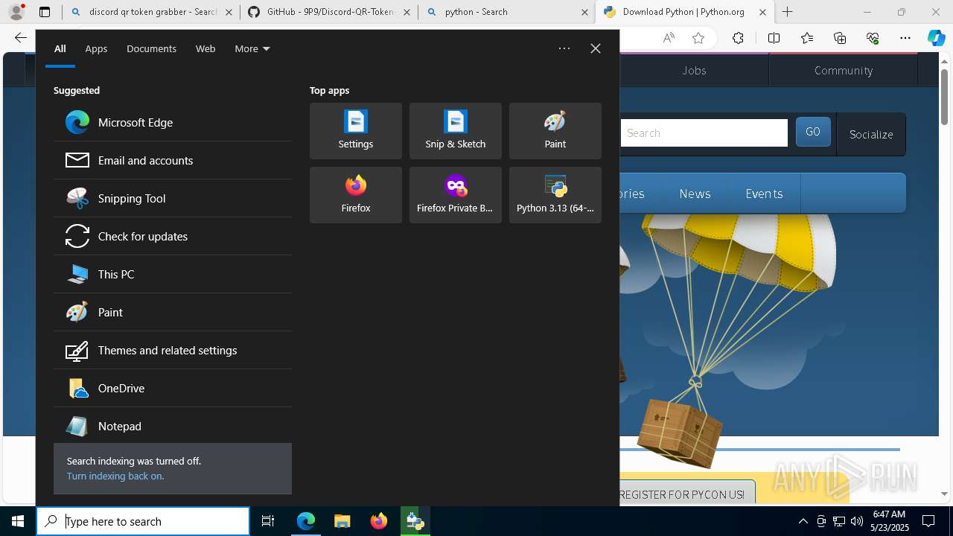Close the search panel with X
Image resolution: width=953 pixels, height=536 pixels.
click(596, 48)
